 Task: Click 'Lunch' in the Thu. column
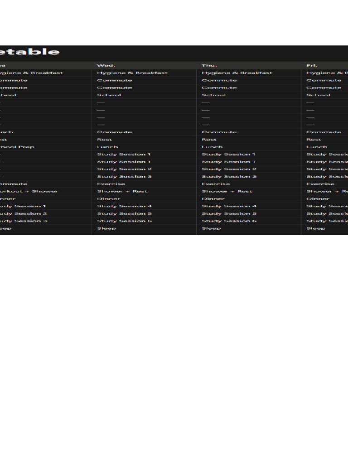[212, 147]
